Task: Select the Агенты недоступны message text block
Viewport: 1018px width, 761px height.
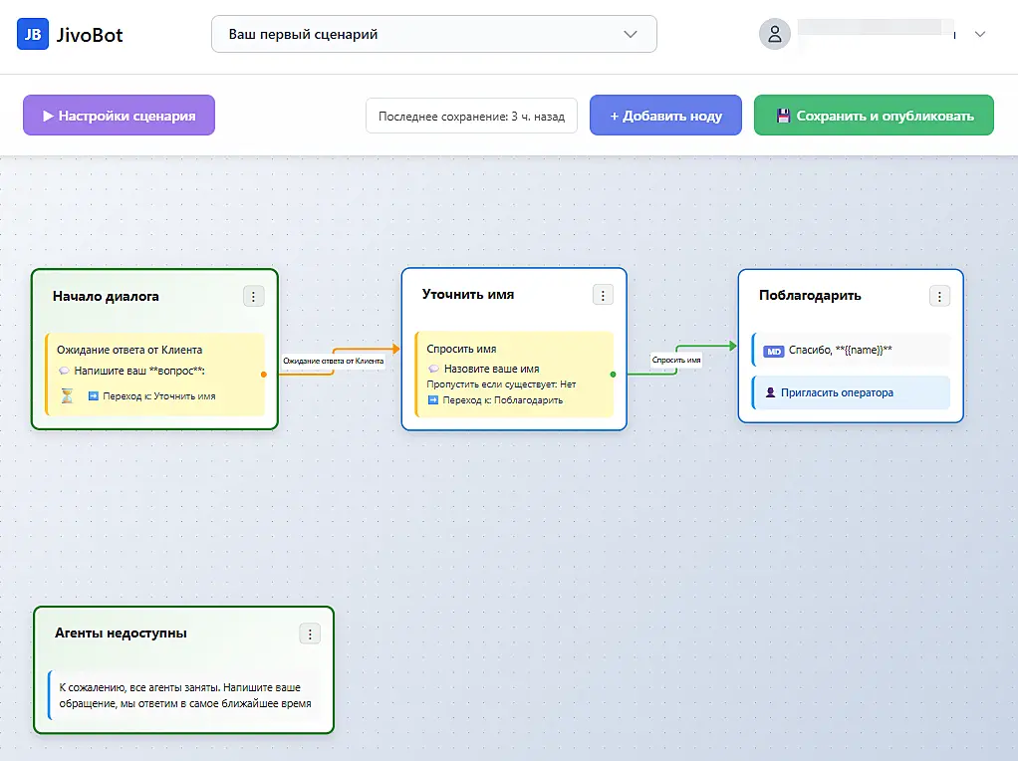Action: point(185,695)
